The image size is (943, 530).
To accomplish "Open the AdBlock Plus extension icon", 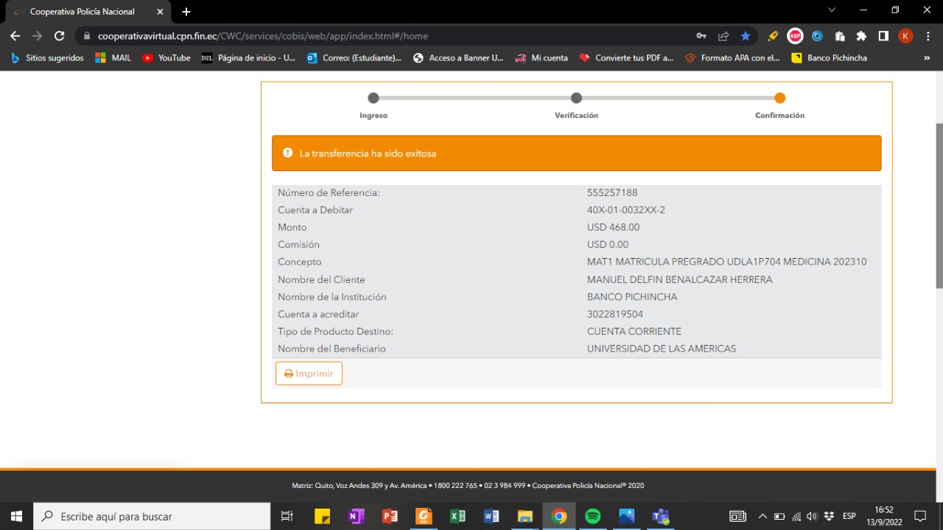I will pyautogui.click(x=795, y=36).
